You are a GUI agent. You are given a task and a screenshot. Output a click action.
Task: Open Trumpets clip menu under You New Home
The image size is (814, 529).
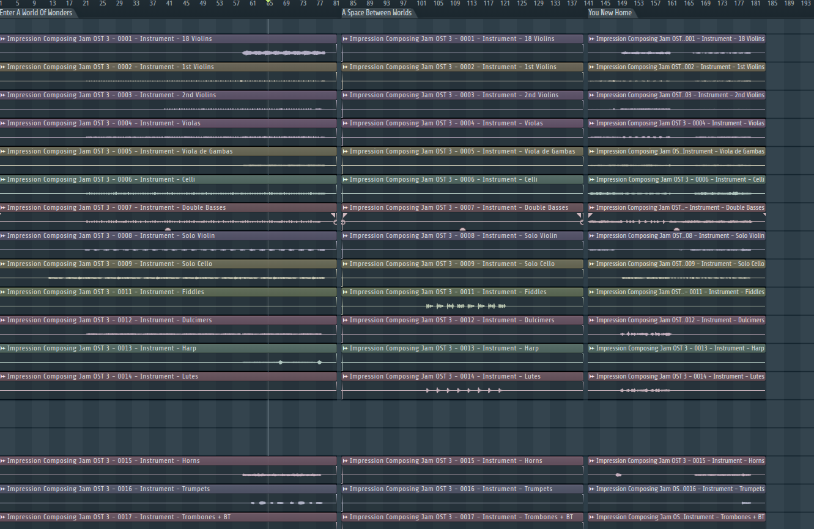click(592, 489)
